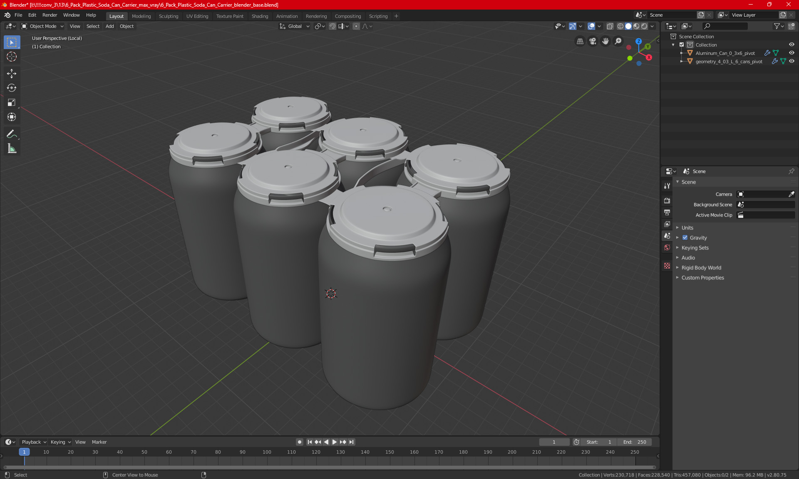
Task: Select the Measure tool
Action: click(x=12, y=148)
